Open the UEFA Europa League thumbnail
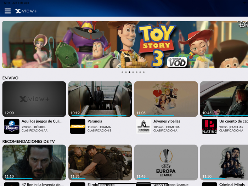 166,162
